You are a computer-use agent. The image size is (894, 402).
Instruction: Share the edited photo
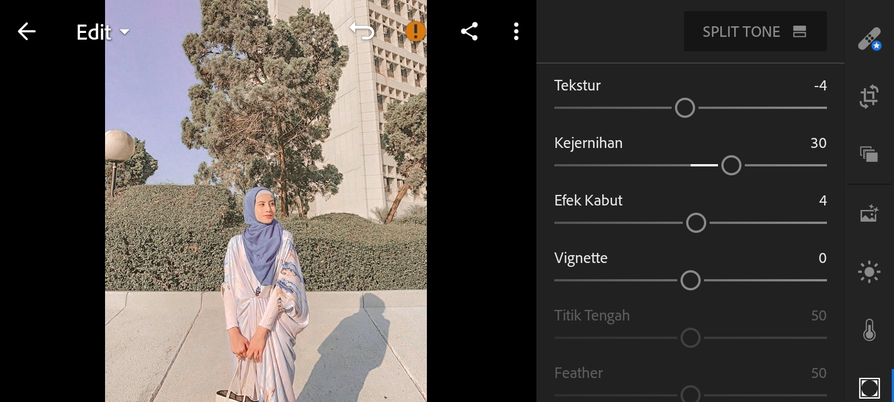(x=469, y=32)
